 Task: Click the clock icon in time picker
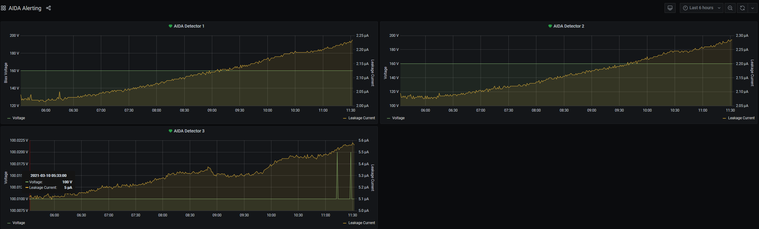[x=685, y=8]
